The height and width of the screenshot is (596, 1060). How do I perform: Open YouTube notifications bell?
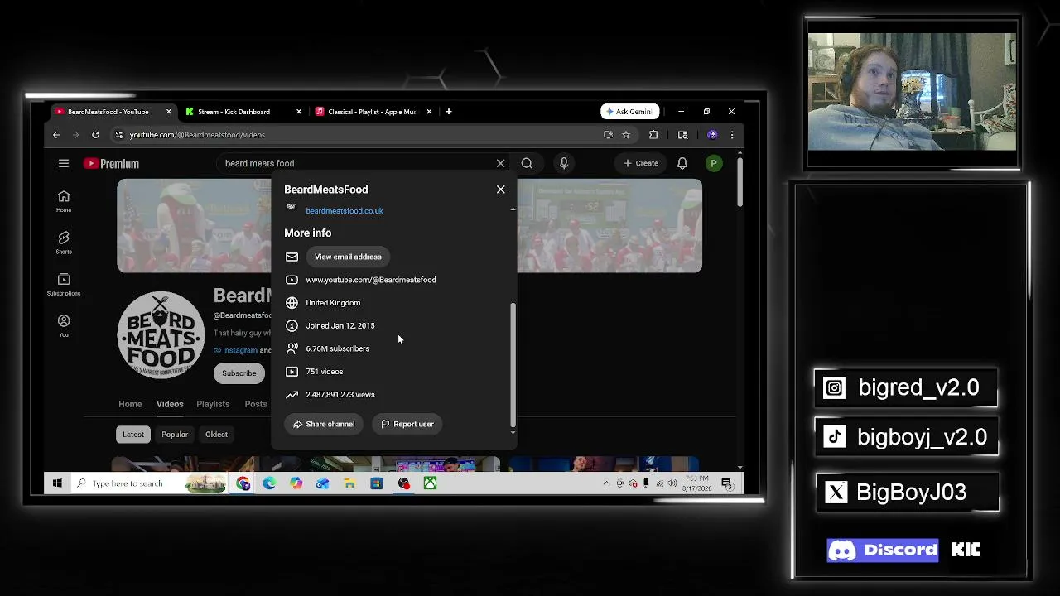[682, 163]
